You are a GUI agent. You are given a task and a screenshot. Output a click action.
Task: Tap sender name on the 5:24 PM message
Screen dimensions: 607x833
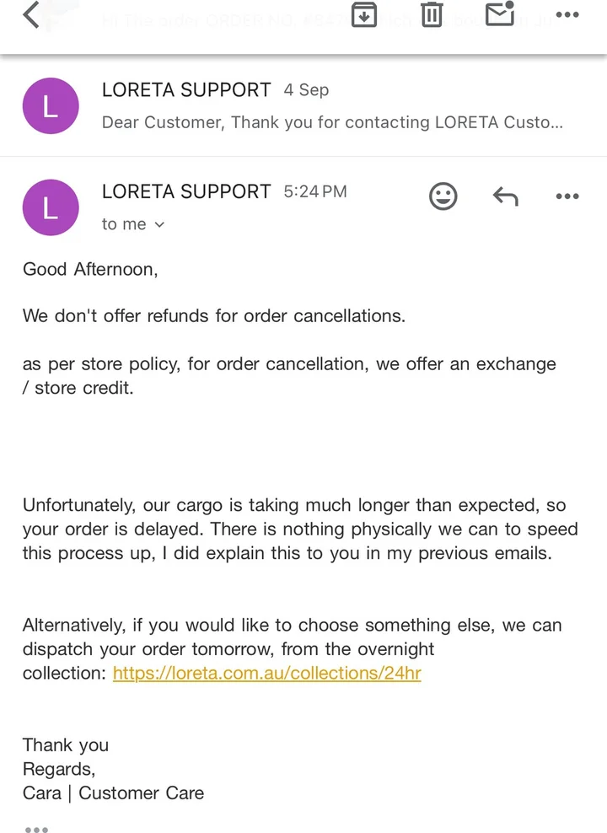tap(186, 191)
